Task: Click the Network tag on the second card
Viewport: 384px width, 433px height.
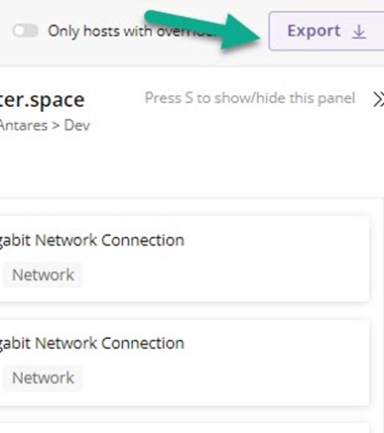Action: (x=43, y=378)
